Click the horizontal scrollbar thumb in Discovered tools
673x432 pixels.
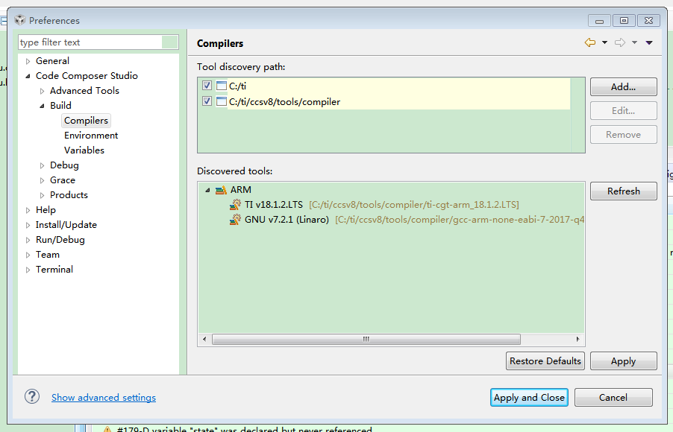tap(366, 339)
